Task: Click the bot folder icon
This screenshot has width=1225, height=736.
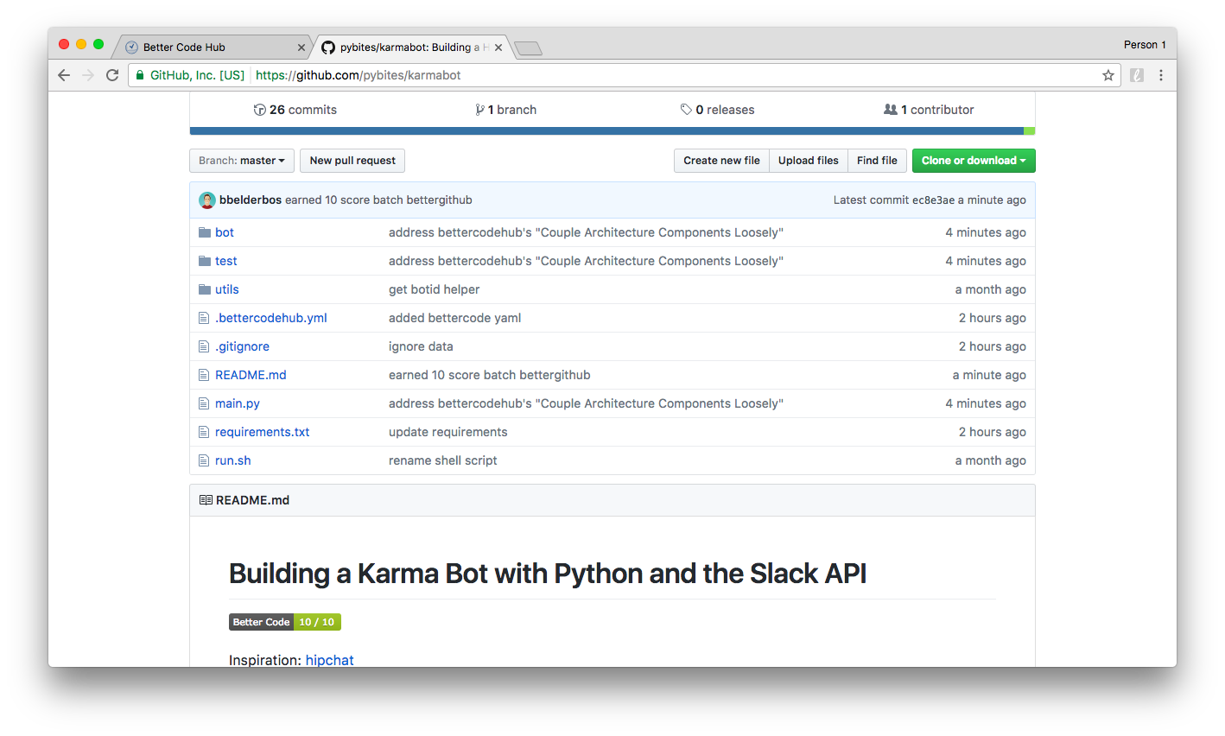Action: (205, 232)
